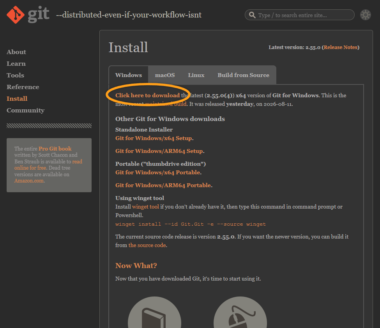The height and width of the screenshot is (328, 380).
Task: Open the book icon circle
Action: [x=155, y=312]
